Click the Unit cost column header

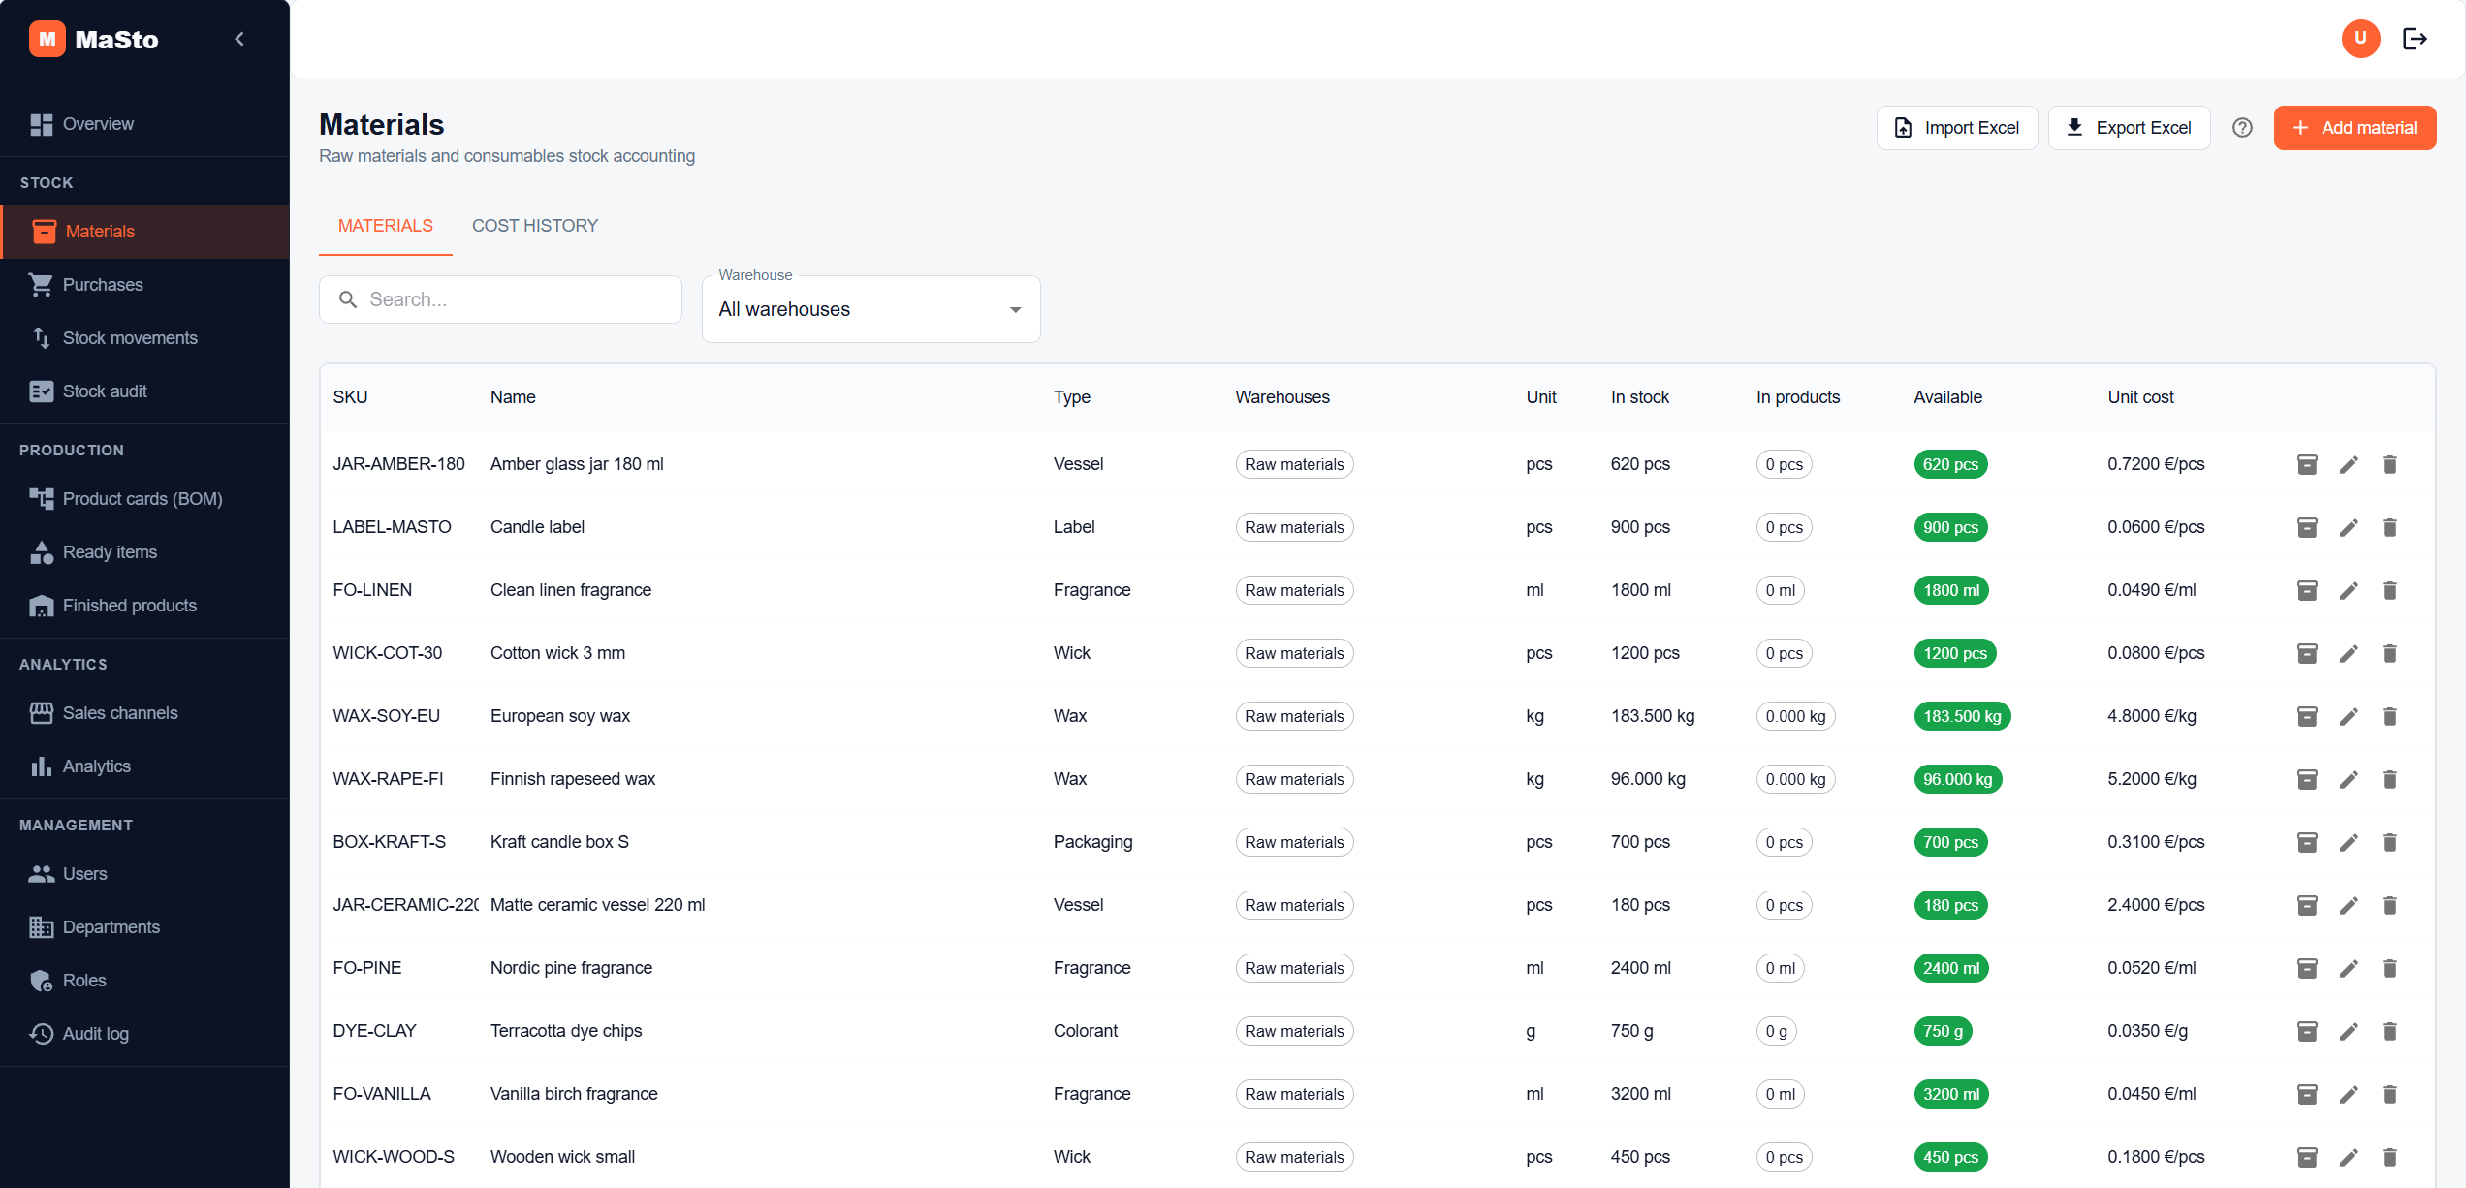point(2140,397)
